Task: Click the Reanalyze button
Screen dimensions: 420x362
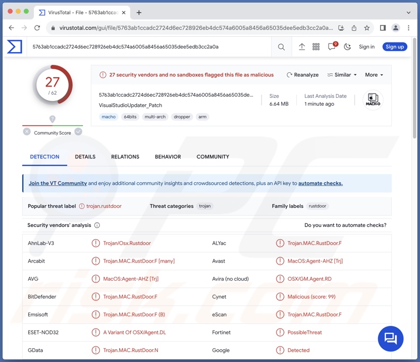Action: [x=303, y=75]
